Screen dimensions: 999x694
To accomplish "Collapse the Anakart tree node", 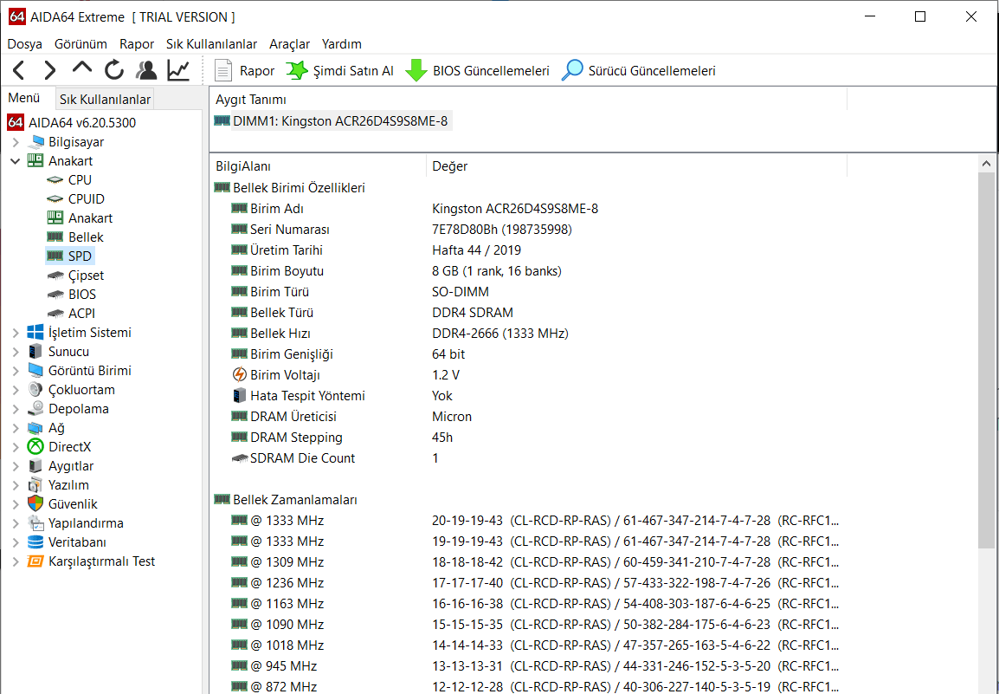I will (x=16, y=161).
